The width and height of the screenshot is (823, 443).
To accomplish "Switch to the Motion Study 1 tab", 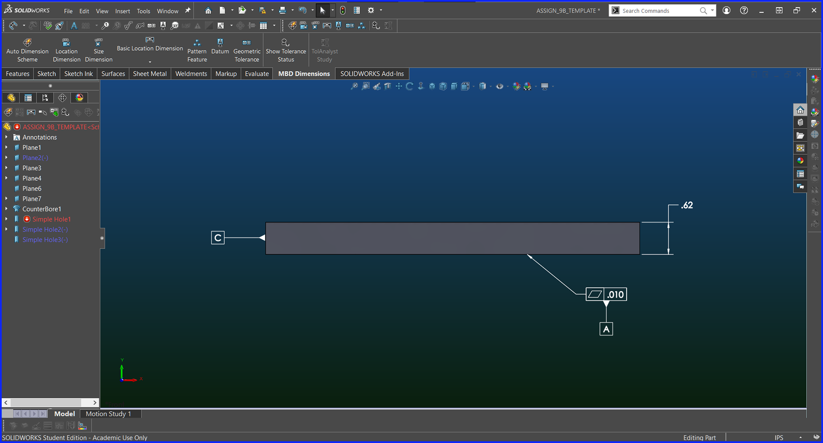I will pos(108,414).
